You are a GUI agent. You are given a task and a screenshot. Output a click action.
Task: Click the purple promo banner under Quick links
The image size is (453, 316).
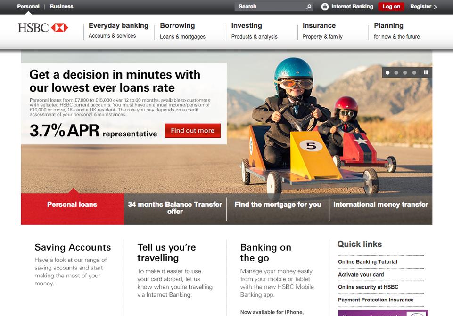(383, 313)
